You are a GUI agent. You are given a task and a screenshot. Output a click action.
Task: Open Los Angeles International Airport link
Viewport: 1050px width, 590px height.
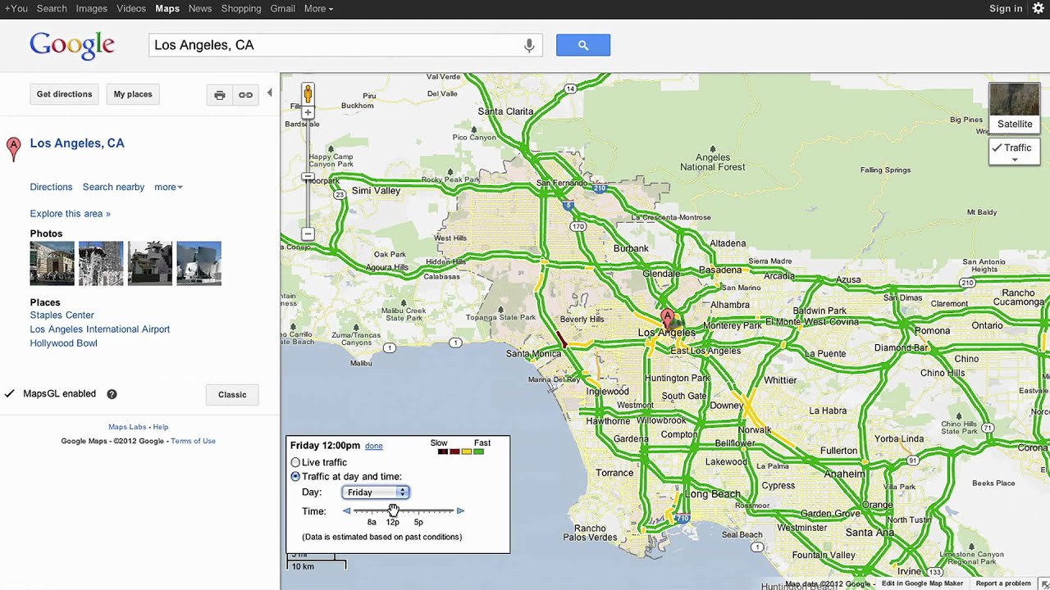[100, 329]
